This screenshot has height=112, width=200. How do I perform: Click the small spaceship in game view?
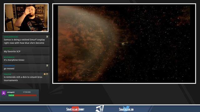click(x=124, y=43)
